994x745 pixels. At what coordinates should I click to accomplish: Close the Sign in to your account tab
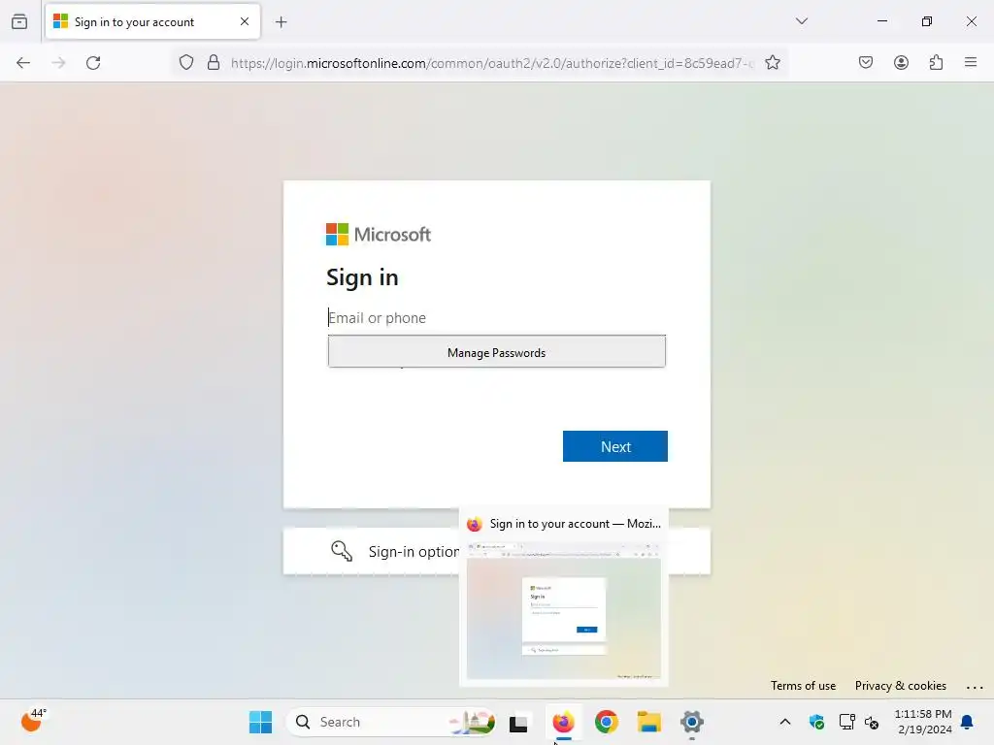click(x=245, y=21)
